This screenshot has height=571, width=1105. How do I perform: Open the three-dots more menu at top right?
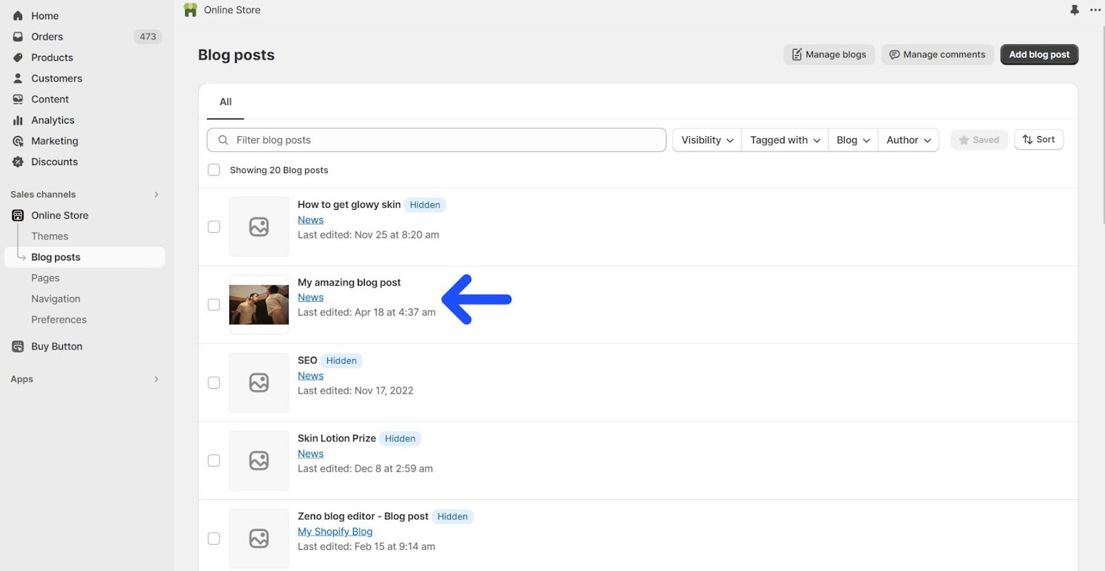coord(1095,10)
